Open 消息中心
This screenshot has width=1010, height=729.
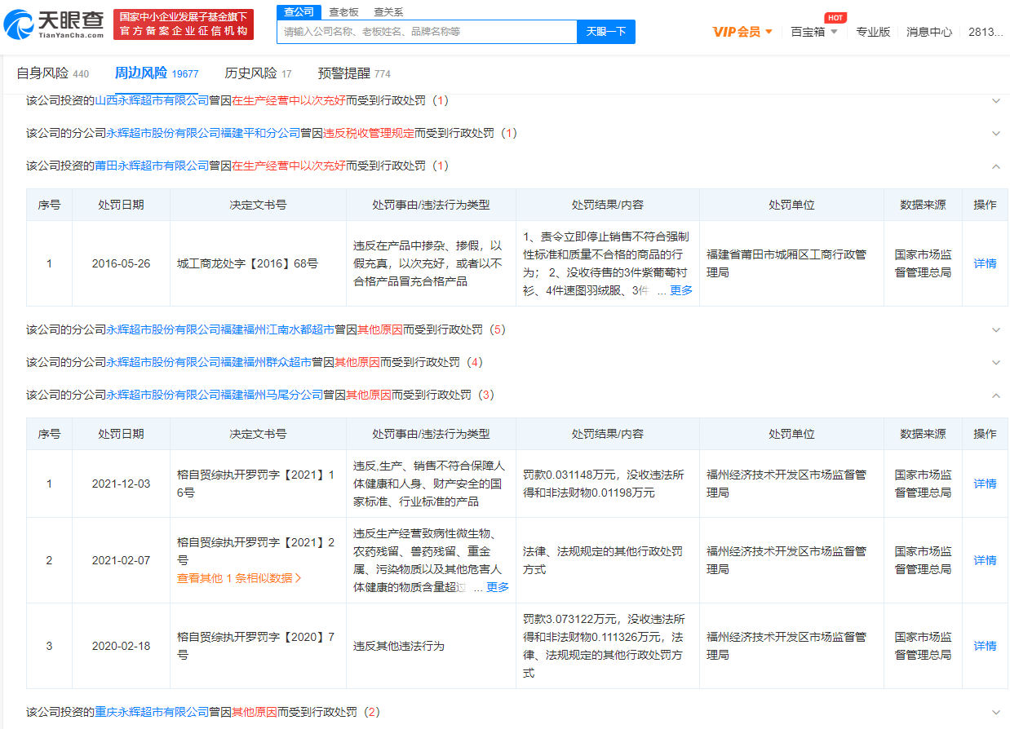pyautogui.click(x=929, y=32)
